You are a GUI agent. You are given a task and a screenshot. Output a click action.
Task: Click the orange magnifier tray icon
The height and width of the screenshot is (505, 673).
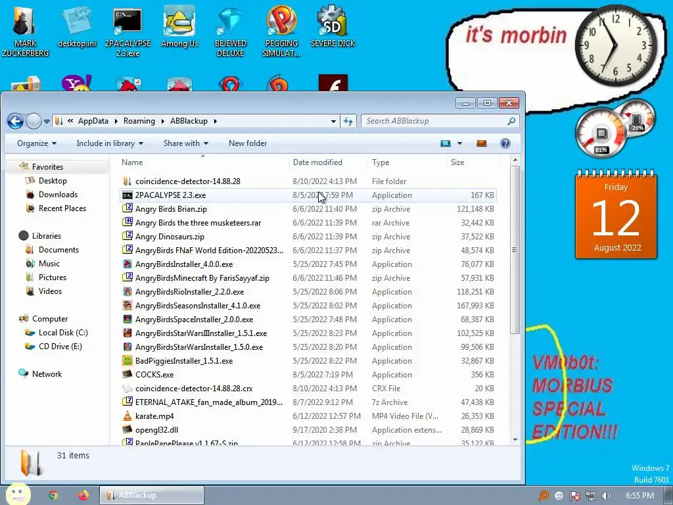pyautogui.click(x=544, y=496)
